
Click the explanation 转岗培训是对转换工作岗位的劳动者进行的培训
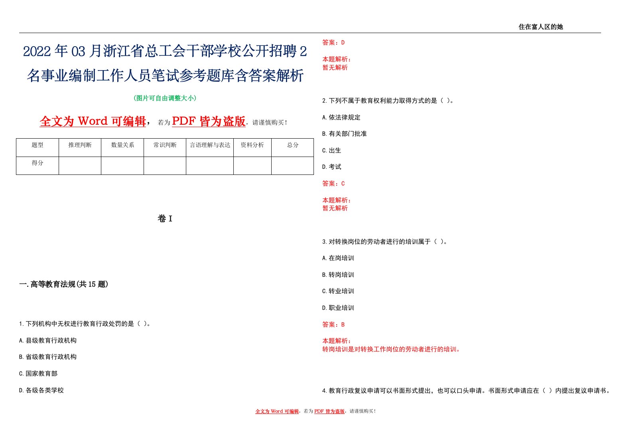point(392,349)
